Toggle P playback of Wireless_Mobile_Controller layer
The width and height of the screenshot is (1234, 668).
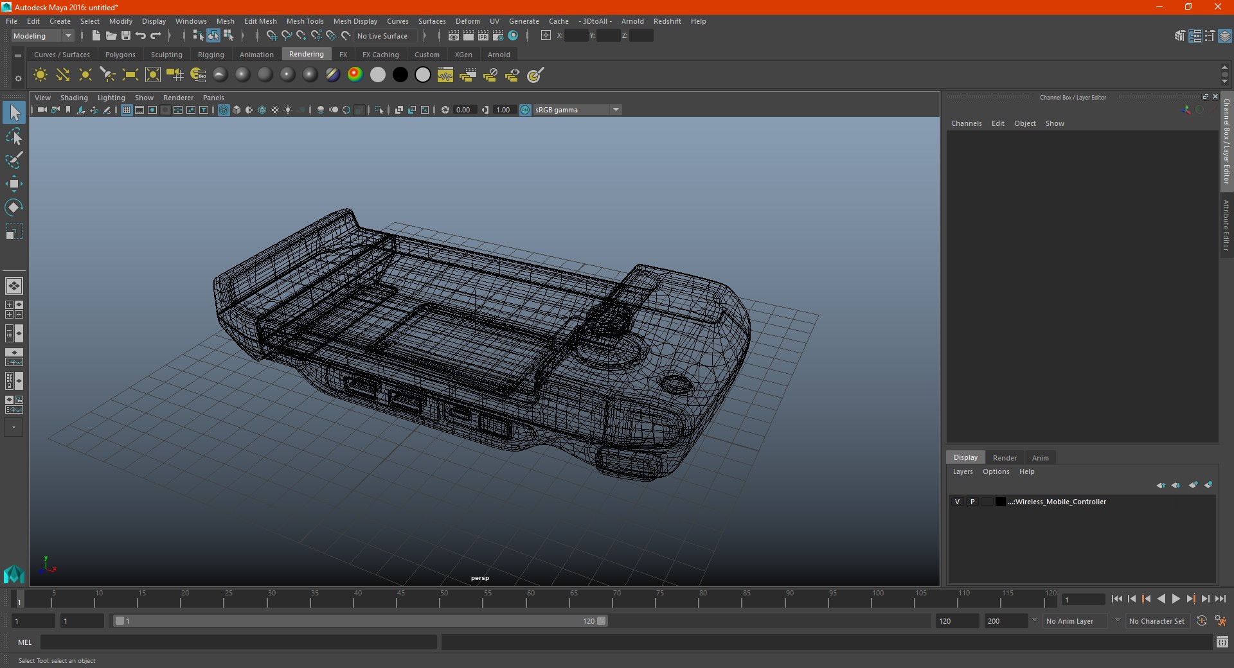tap(972, 502)
